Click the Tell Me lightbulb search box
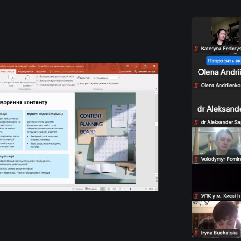The width and height of the screenshot is (241, 241). point(67,71)
